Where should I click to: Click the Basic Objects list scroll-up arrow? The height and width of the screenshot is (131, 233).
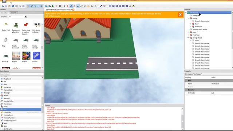pos(42,78)
